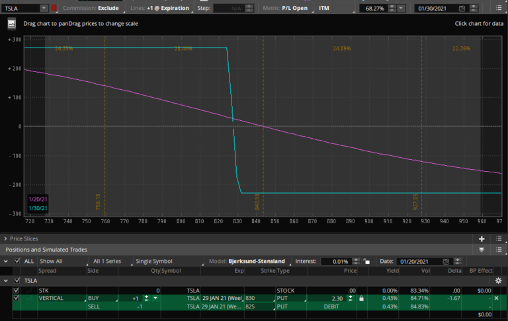Click the 1/20/21 magenta legend label
508x321 pixels.
click(38, 199)
